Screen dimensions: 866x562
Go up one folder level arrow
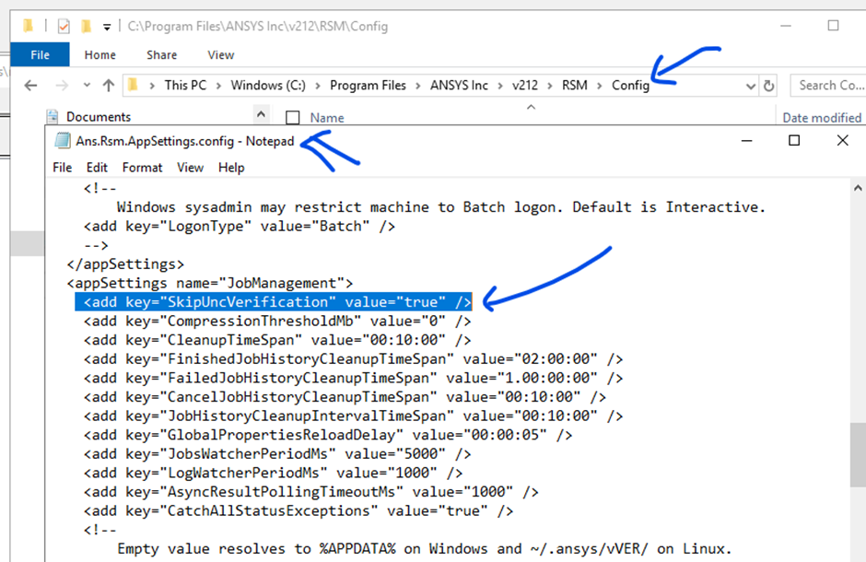pos(109,86)
